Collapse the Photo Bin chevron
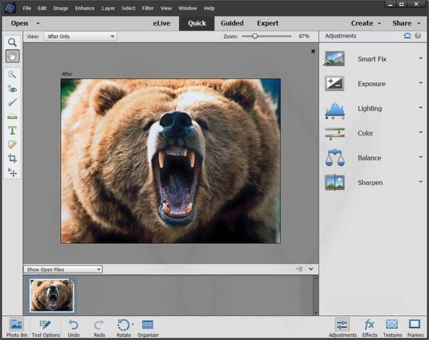Viewport: 429px width, 340px height. (x=311, y=269)
